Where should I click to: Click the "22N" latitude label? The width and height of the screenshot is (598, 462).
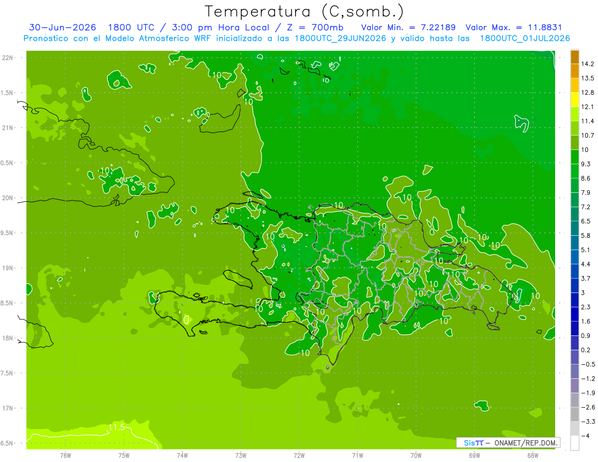point(8,58)
